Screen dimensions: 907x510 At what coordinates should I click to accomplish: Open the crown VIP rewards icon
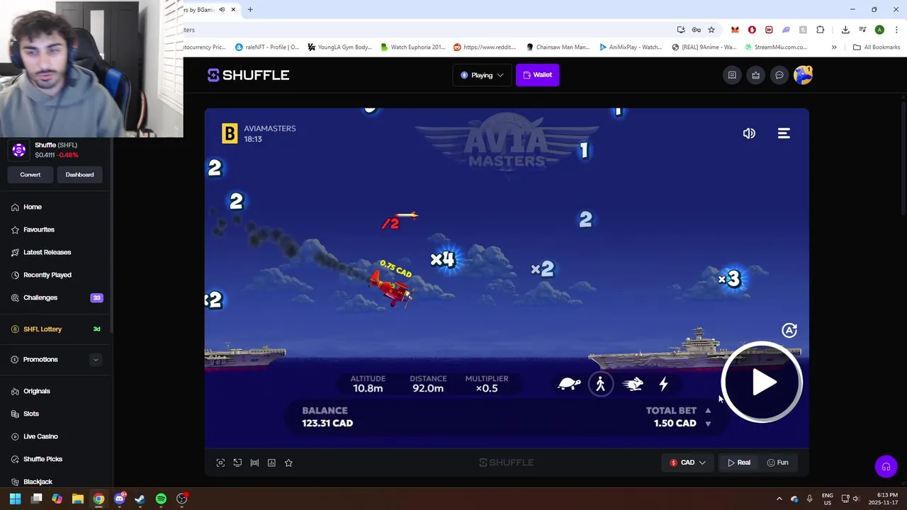point(756,75)
